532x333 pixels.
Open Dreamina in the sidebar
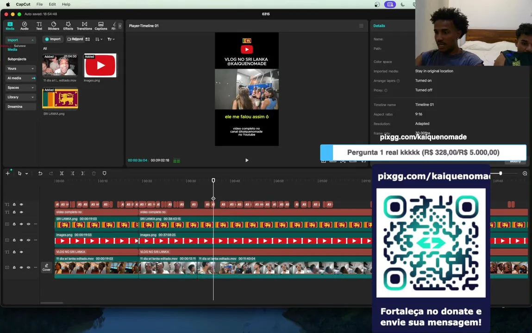[20, 106]
